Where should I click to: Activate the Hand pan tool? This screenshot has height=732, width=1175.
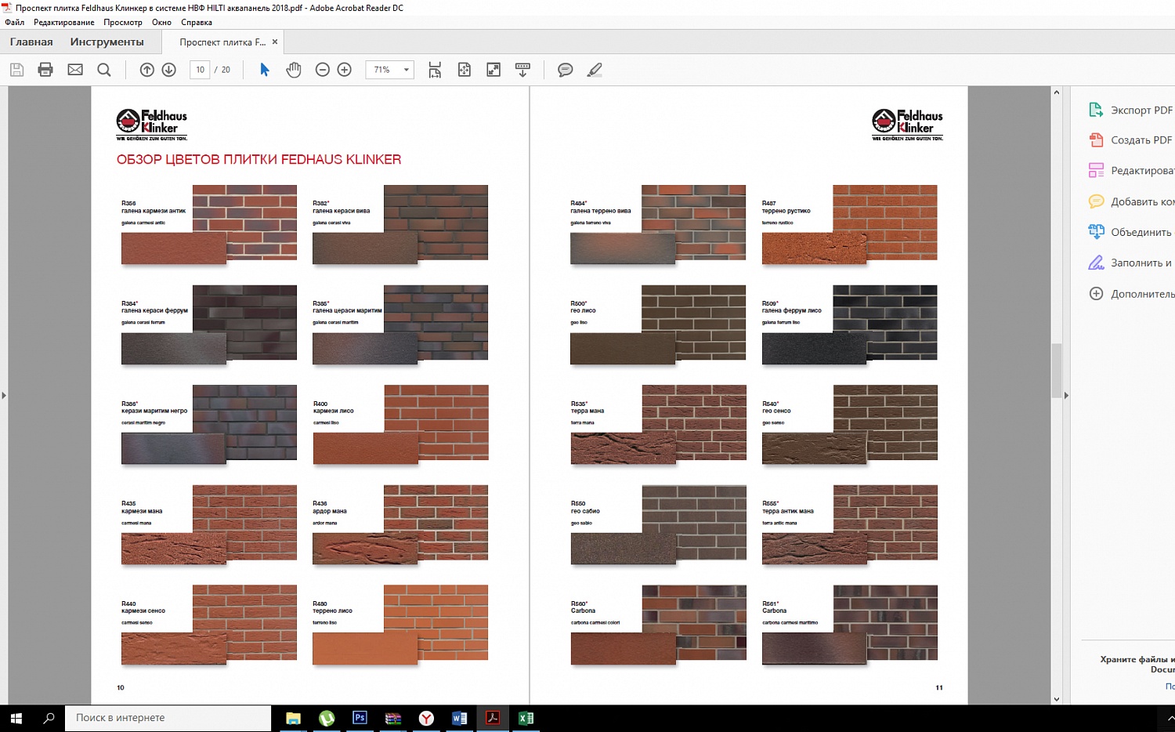click(294, 70)
